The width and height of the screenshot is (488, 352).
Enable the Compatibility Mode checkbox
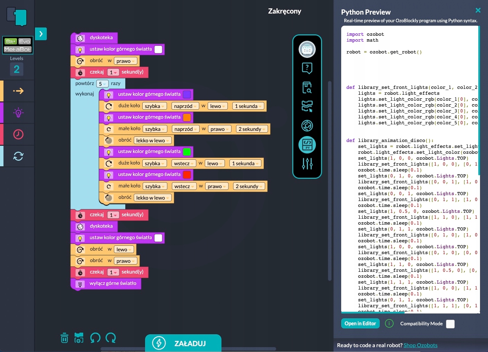coord(450,324)
